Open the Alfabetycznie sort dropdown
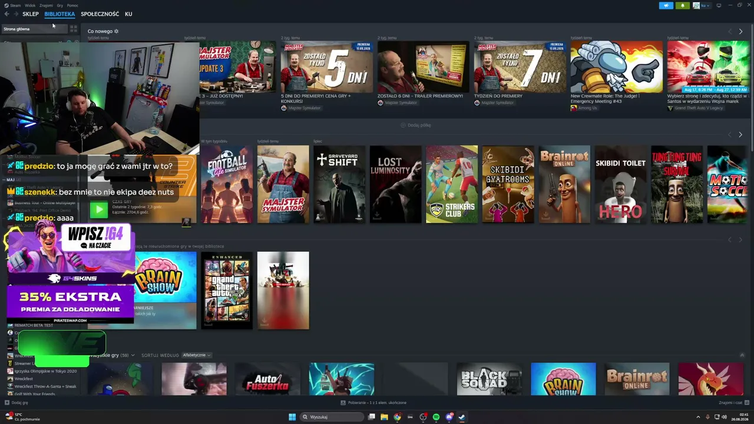Image resolution: width=754 pixels, height=424 pixels. point(196,355)
